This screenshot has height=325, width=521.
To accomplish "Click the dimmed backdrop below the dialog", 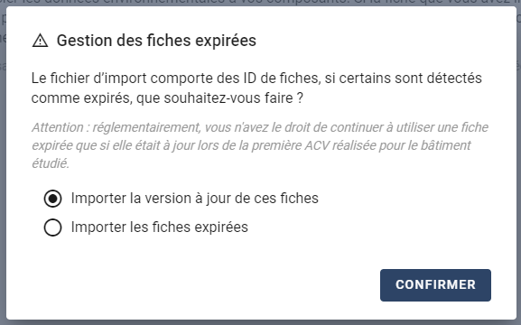I will [260, 322].
